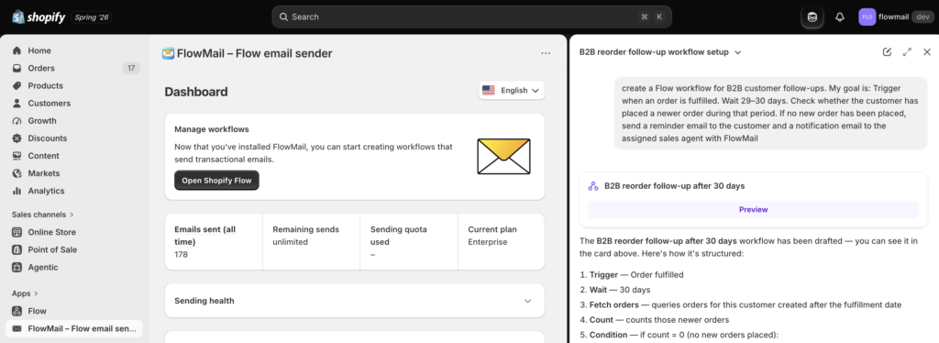Click the Shopify logo
939x343 pixels.
click(39, 17)
